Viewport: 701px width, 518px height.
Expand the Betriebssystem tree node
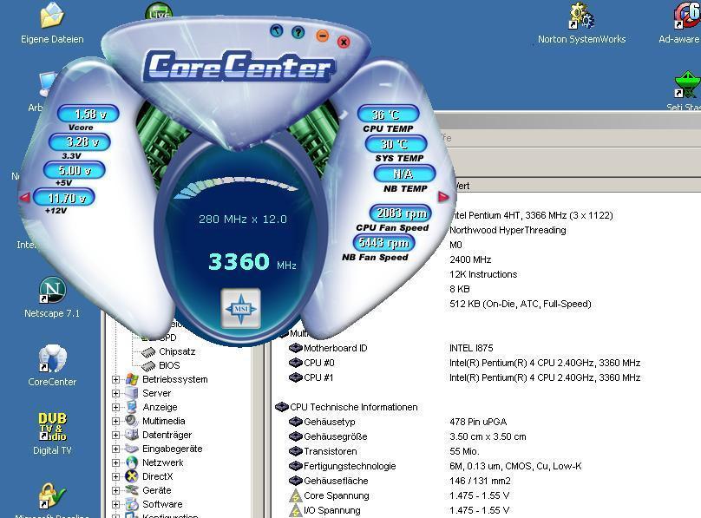[115, 379]
